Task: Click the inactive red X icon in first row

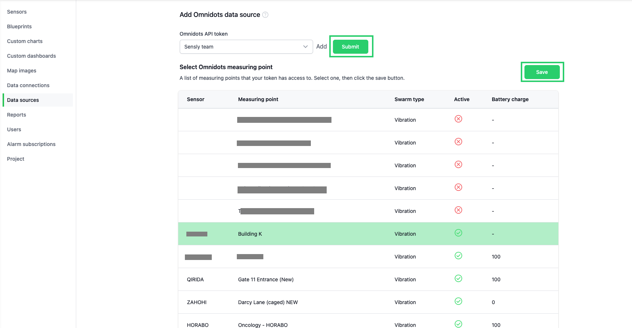Action: pos(458,119)
